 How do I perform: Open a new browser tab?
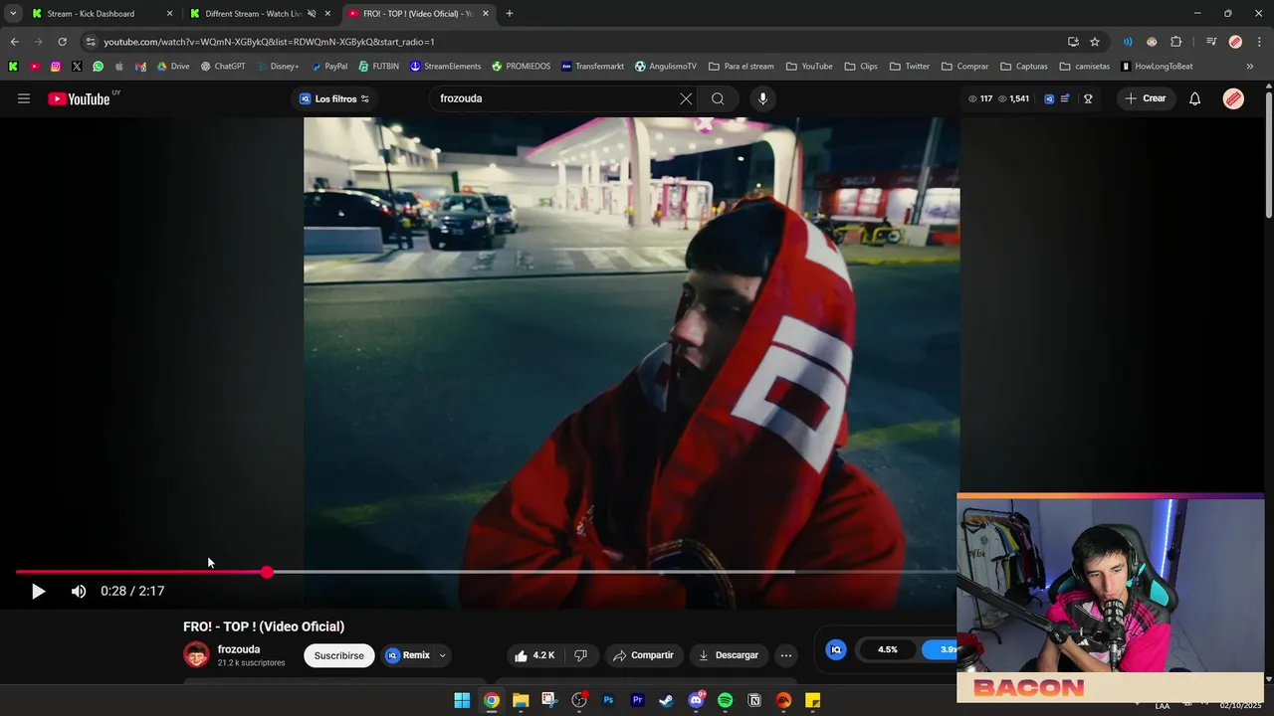[510, 14]
